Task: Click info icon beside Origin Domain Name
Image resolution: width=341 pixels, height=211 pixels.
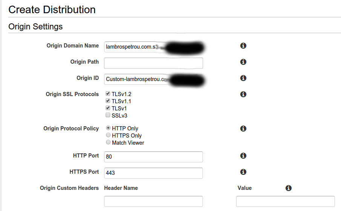Action: click(243, 46)
